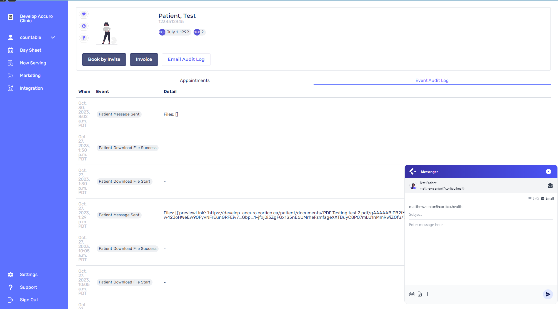Click the document template icon in Messenger
The width and height of the screenshot is (558, 309).
tap(420, 294)
